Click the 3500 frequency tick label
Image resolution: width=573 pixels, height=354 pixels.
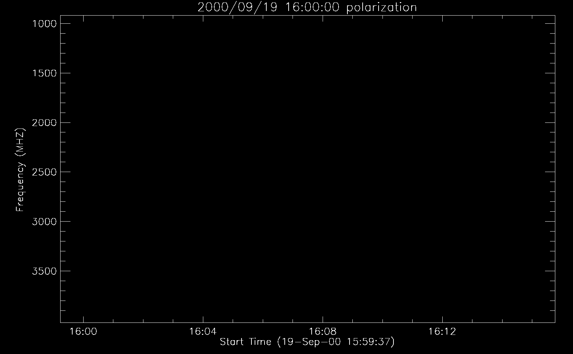(44, 272)
